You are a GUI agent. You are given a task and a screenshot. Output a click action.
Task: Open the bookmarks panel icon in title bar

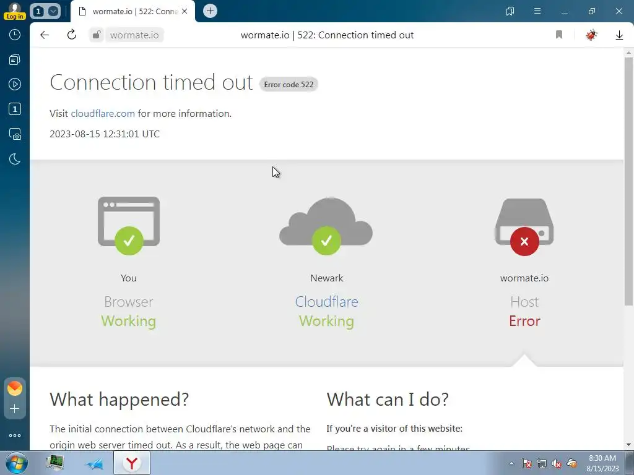tap(510, 11)
